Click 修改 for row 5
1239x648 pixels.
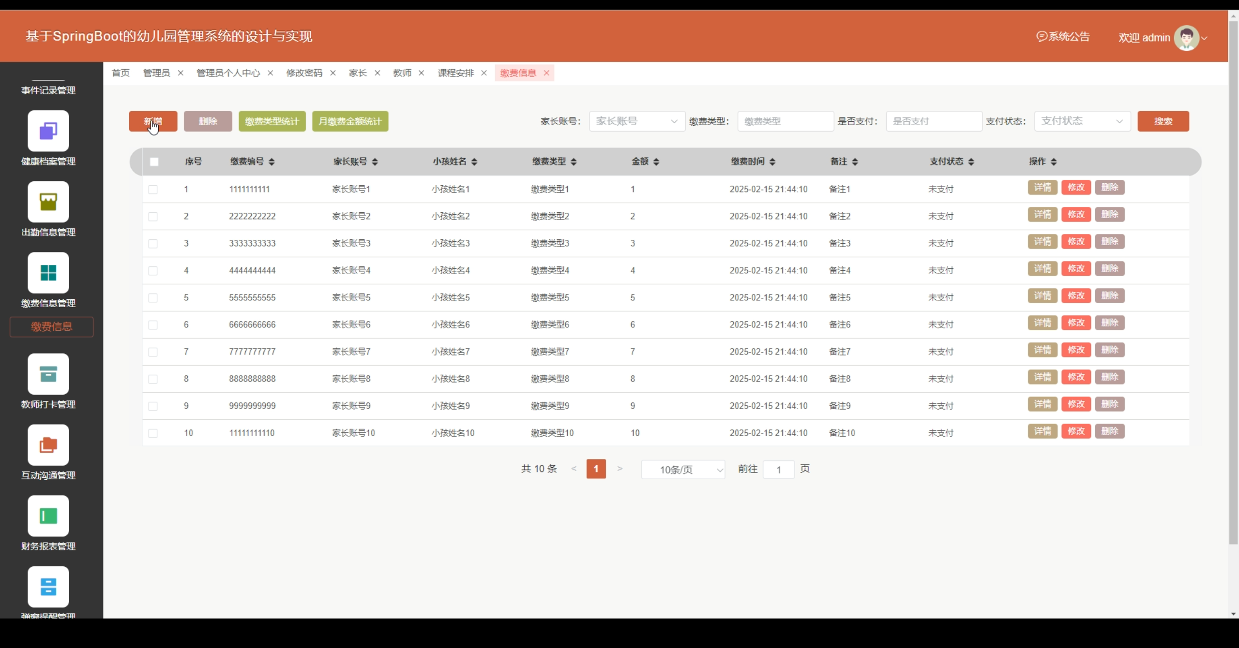pyautogui.click(x=1076, y=295)
